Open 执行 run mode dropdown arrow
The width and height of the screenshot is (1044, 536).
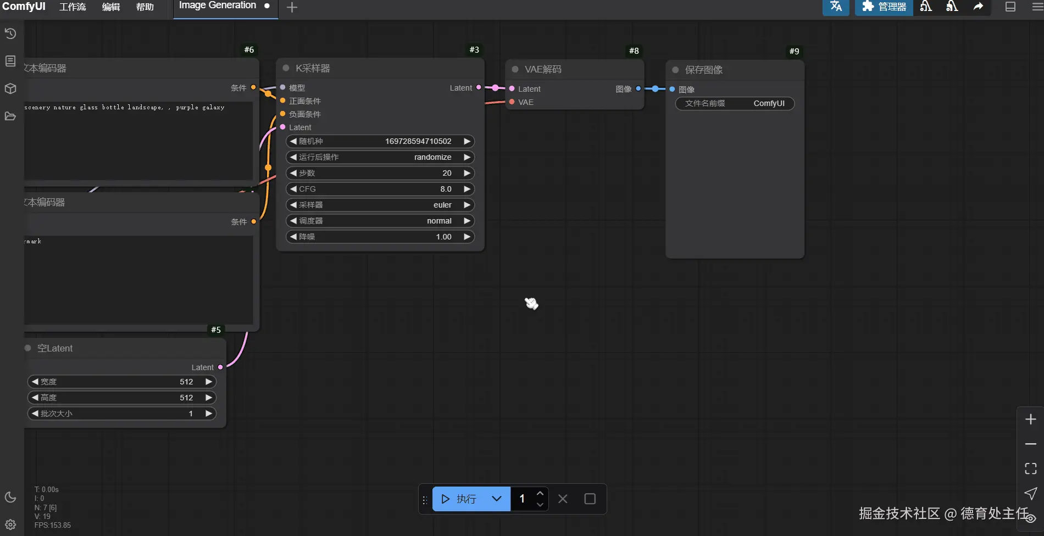point(497,499)
